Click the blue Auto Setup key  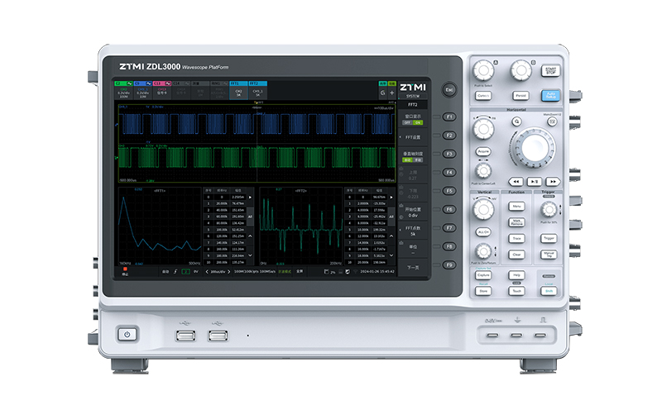click(x=550, y=95)
